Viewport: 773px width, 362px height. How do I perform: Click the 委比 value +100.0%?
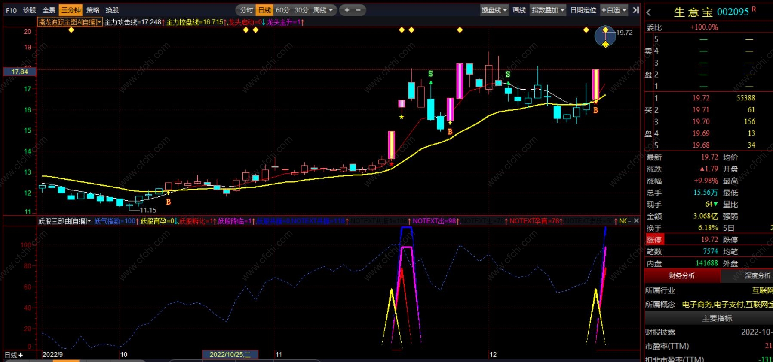[704, 27]
